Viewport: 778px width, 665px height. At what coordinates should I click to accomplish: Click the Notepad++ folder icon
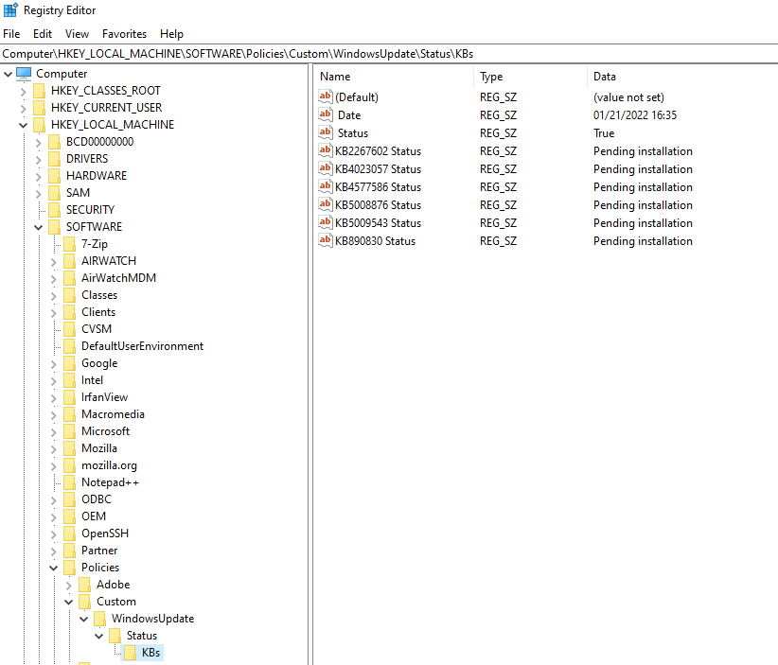70,482
